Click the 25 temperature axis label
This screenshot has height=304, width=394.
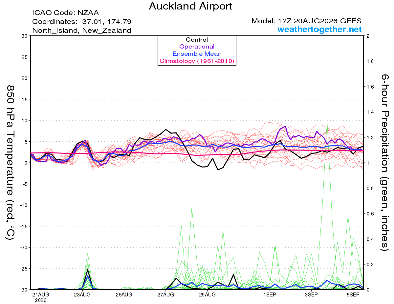pos(24,57)
